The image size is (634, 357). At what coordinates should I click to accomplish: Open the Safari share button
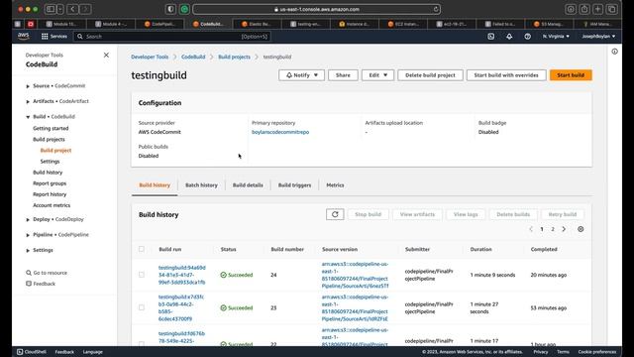[x=584, y=9]
